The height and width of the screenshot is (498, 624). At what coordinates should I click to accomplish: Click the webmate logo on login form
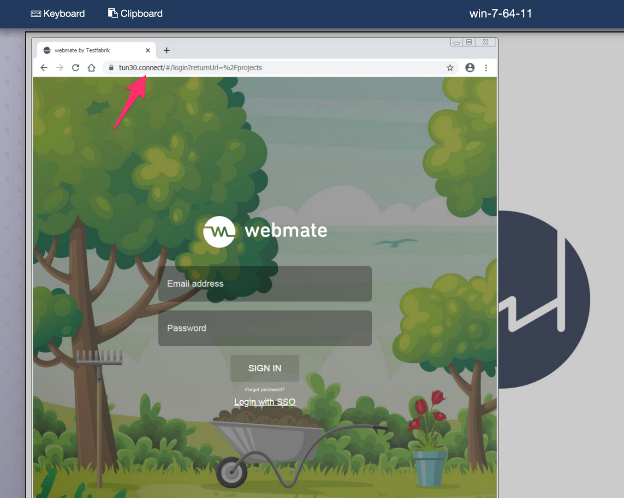click(265, 231)
